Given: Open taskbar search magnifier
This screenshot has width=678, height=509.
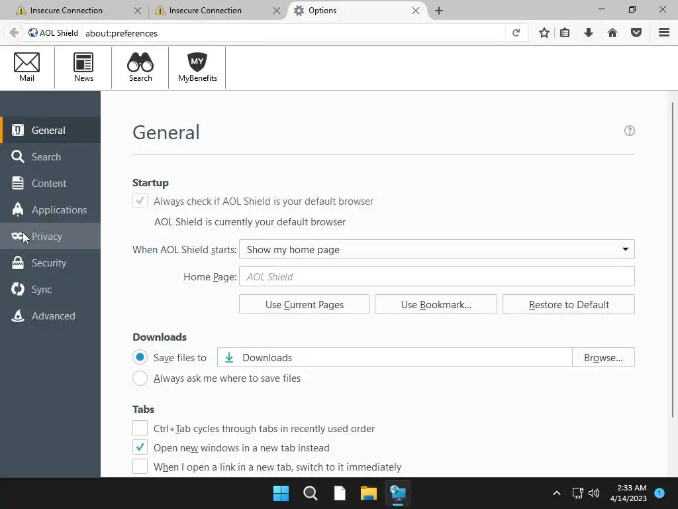Looking at the screenshot, I should pyautogui.click(x=311, y=493).
